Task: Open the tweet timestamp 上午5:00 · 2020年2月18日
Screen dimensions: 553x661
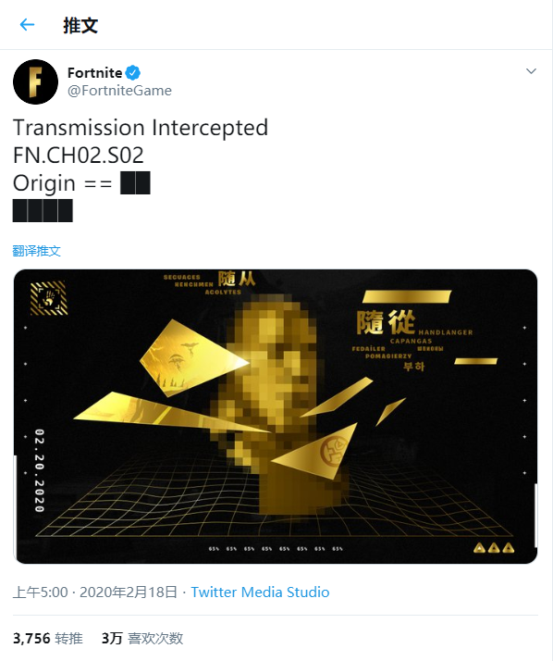Action: click(94, 592)
